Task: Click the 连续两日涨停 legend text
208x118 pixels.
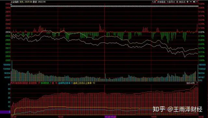Action: point(64,83)
